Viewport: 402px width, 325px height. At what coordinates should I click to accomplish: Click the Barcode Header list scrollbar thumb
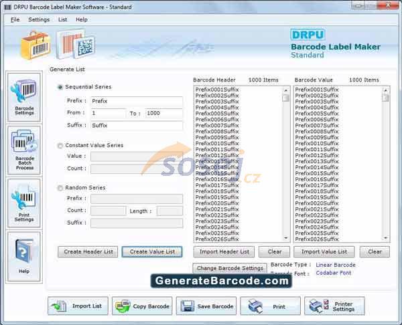(x=286, y=98)
